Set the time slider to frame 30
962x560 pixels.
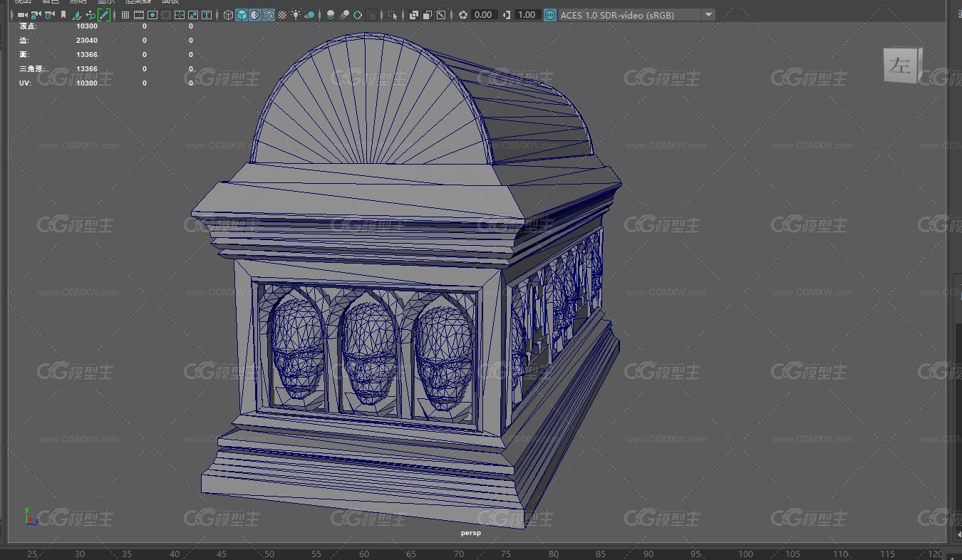coord(80,554)
